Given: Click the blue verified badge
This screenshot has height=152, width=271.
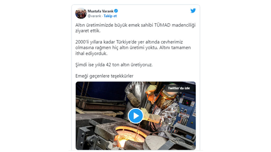Looking at the screenshot, I should coord(116,11).
